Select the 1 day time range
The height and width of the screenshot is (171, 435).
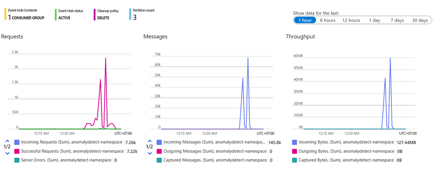pyautogui.click(x=374, y=20)
